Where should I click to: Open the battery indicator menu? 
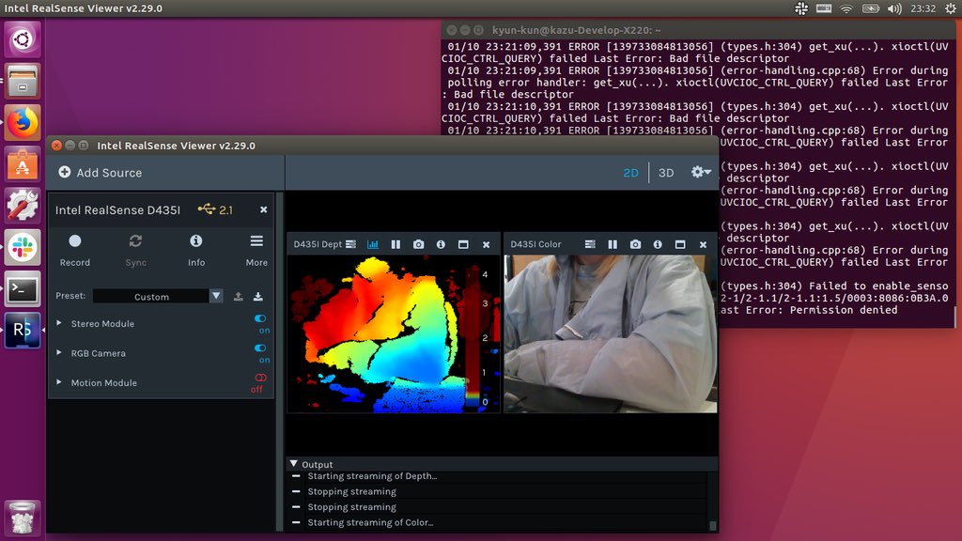pyautogui.click(x=871, y=8)
